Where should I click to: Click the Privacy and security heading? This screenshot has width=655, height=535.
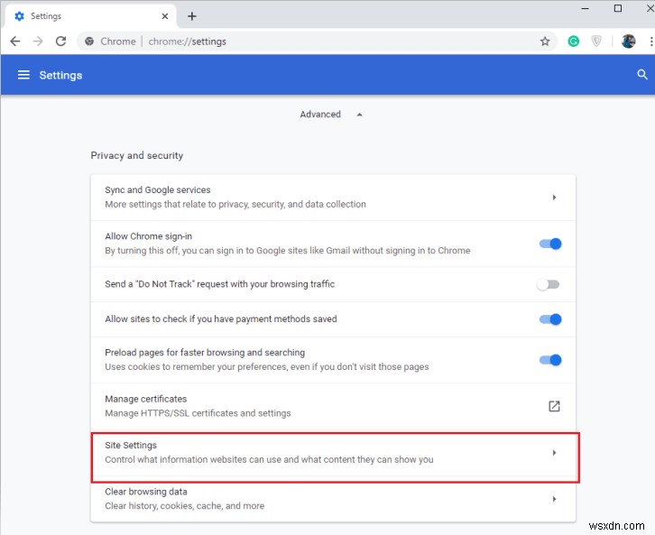pyautogui.click(x=137, y=155)
